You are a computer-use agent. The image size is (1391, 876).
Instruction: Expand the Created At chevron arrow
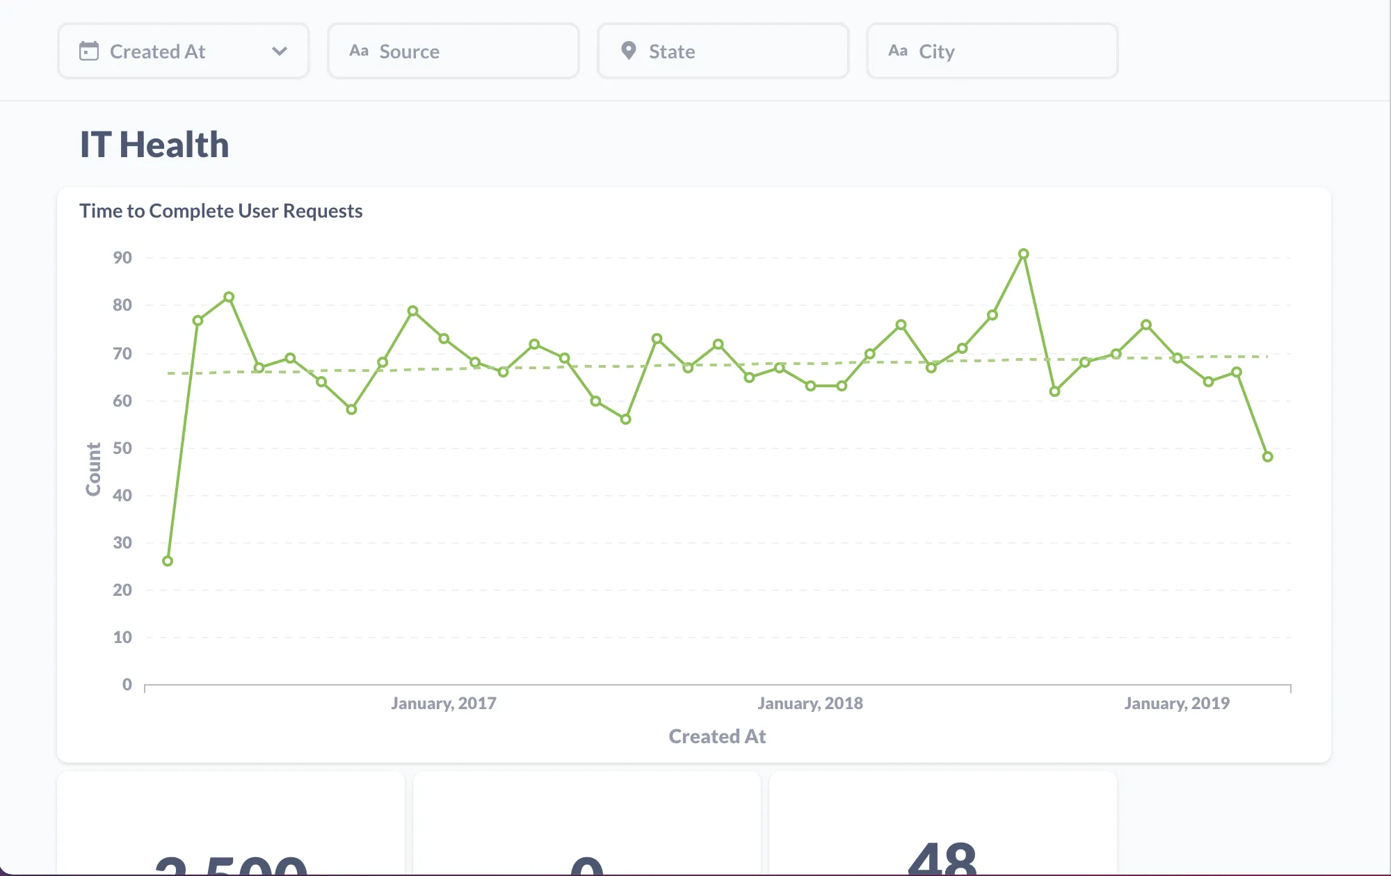(280, 51)
